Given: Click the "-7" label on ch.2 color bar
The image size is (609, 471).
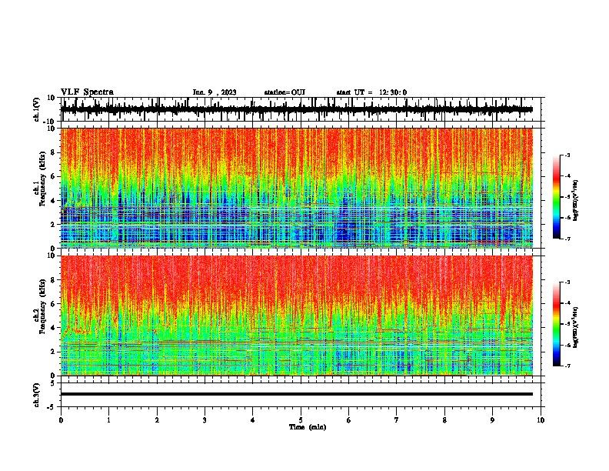Looking at the screenshot, I should pos(567,366).
